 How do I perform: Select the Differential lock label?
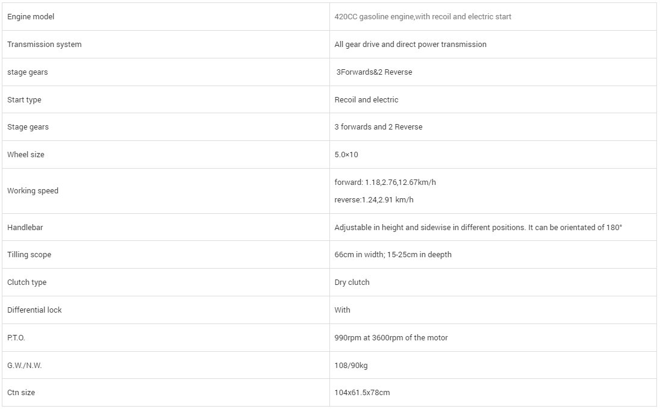[34, 310]
